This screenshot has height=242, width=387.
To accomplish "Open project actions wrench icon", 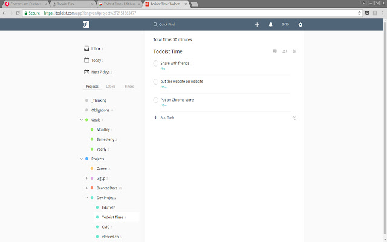I will click(x=294, y=51).
